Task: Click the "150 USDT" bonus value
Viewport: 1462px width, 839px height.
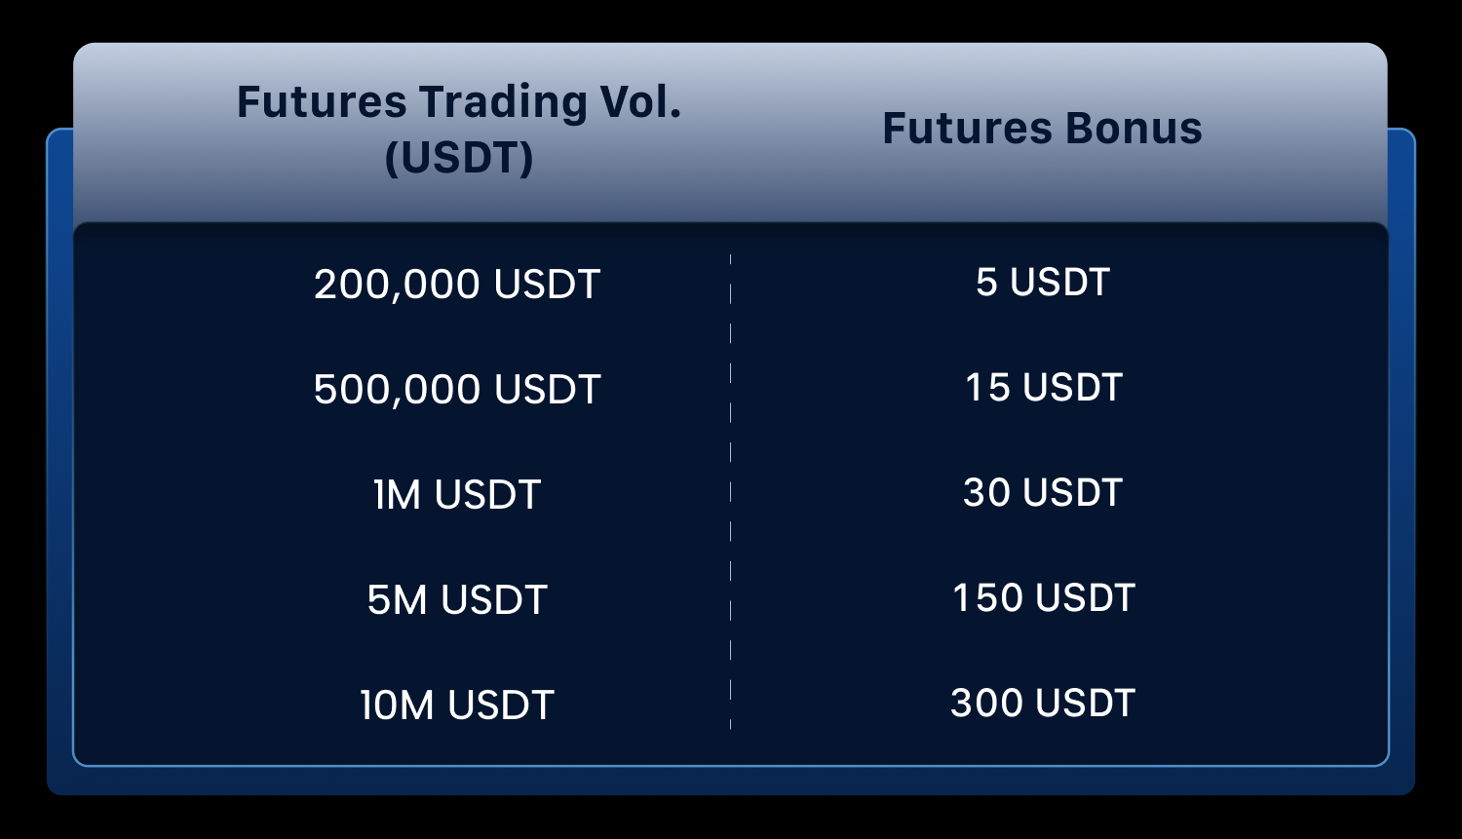Action: (x=1043, y=598)
